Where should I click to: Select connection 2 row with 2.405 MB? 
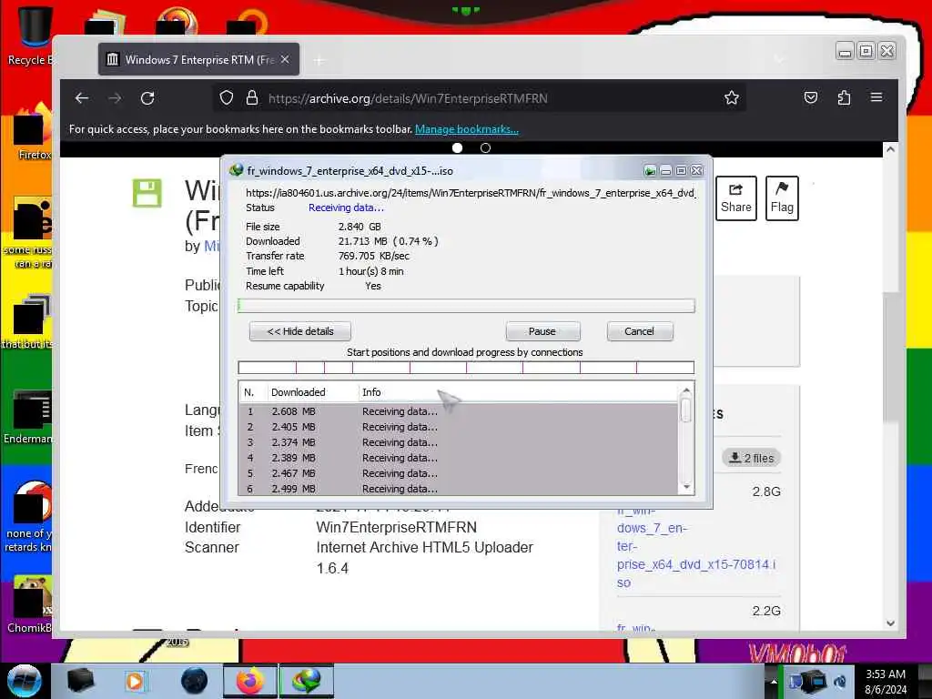tap(459, 427)
